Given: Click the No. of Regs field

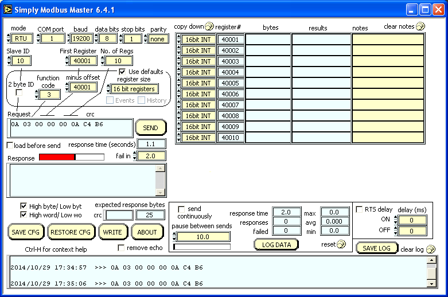Looking at the screenshot, I should click(118, 61).
